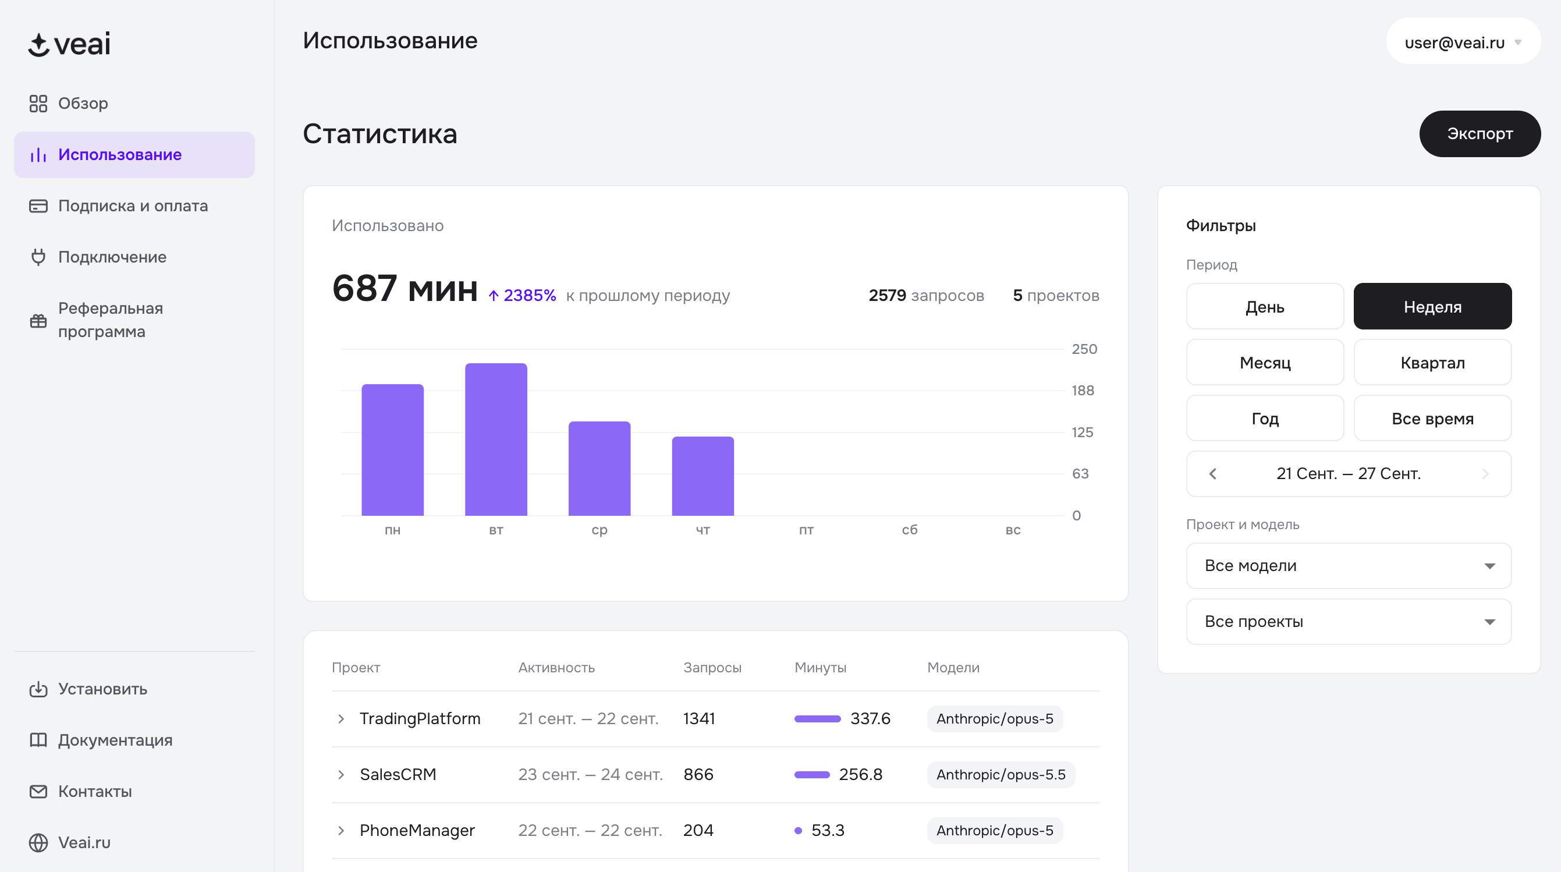Click the Anthropic/opus-5.5 model tag

1001,774
